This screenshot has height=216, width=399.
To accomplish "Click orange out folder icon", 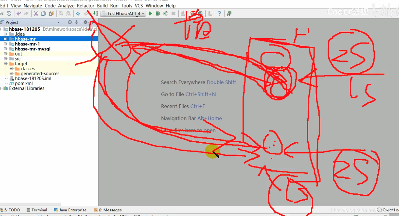I will (12, 54).
